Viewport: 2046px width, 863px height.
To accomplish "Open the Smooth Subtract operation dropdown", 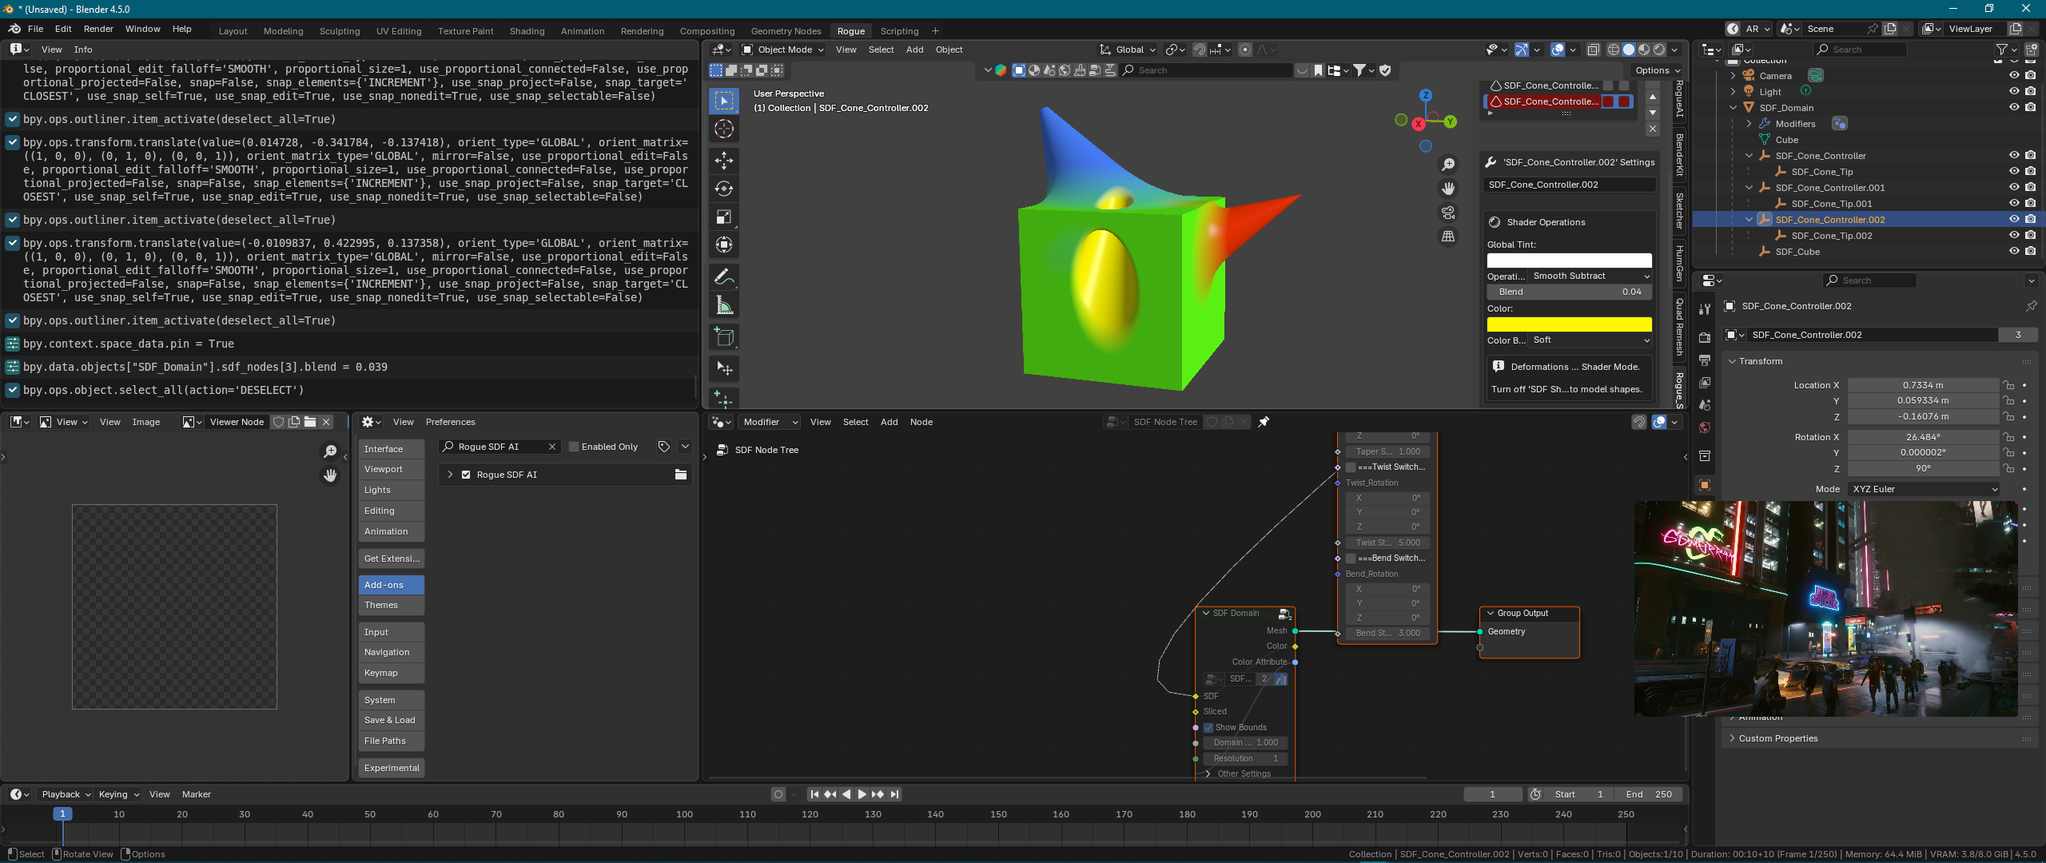I will pyautogui.click(x=1590, y=276).
